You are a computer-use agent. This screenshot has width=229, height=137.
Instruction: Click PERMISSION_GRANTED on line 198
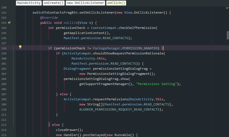140,48
